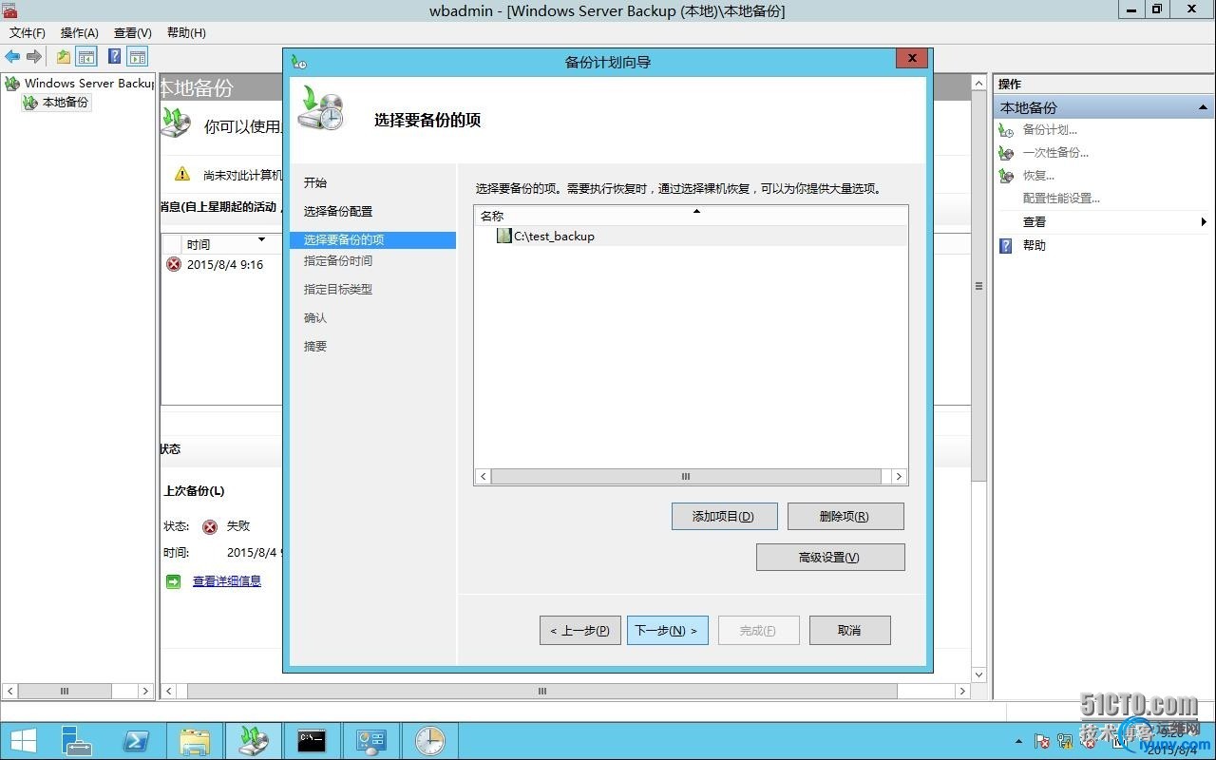Open Server Manager from the taskbar
The height and width of the screenshot is (760, 1216).
tap(76, 741)
